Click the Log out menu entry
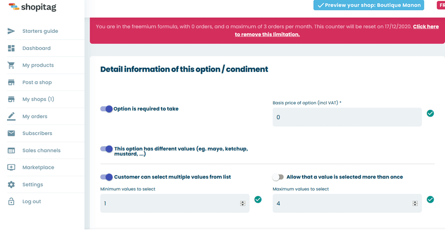Image resolution: width=445 pixels, height=230 pixels. pyautogui.click(x=32, y=202)
